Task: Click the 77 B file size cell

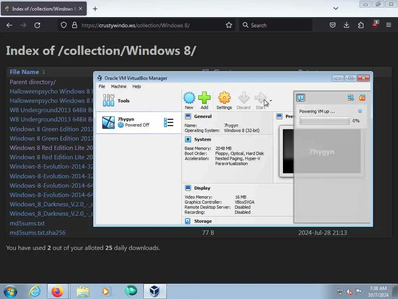Action: tap(208, 233)
